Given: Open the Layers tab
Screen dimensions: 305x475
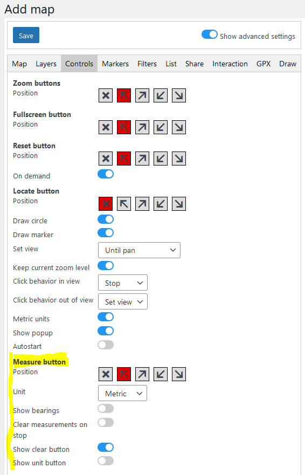Looking at the screenshot, I should pos(46,64).
